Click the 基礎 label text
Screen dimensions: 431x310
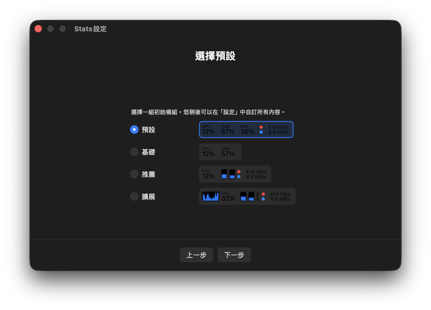[x=148, y=152]
